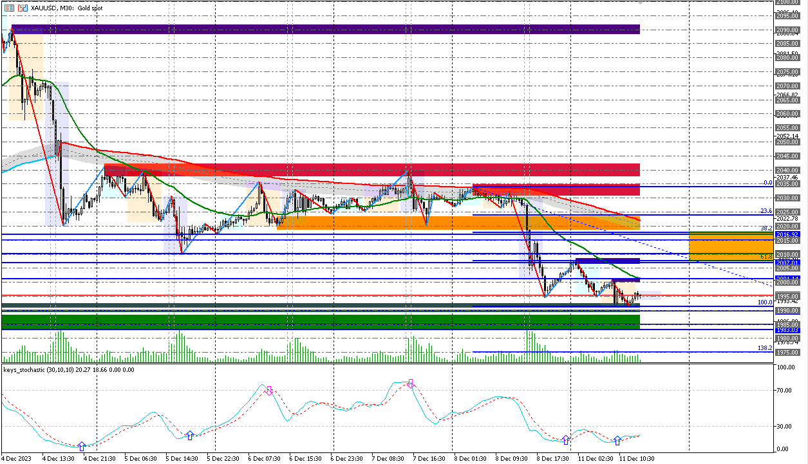Image resolution: width=808 pixels, height=464 pixels.
Task: Click the Fibonacci 138.2 level label
Action: (765, 348)
